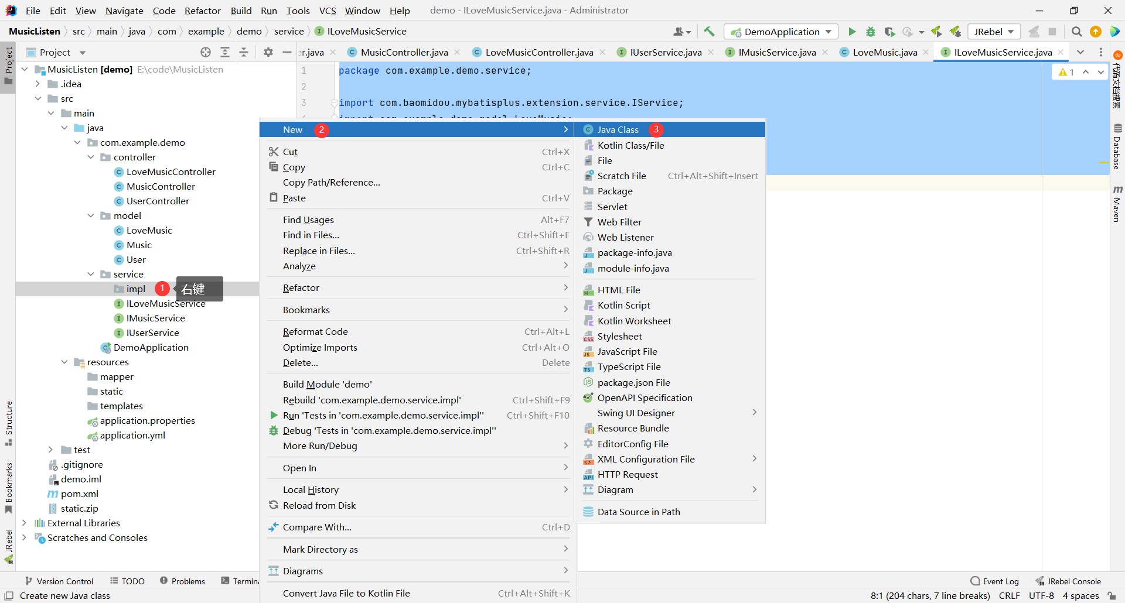Screen dimensions: 1125x603
Task: Close the IUserService.java tab
Action: [711, 52]
